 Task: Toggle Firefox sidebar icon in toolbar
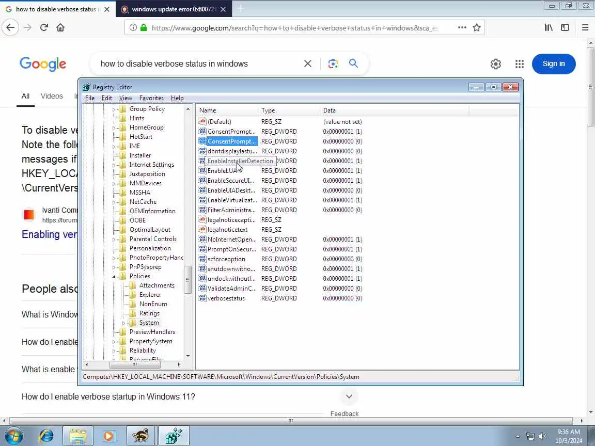point(565,27)
